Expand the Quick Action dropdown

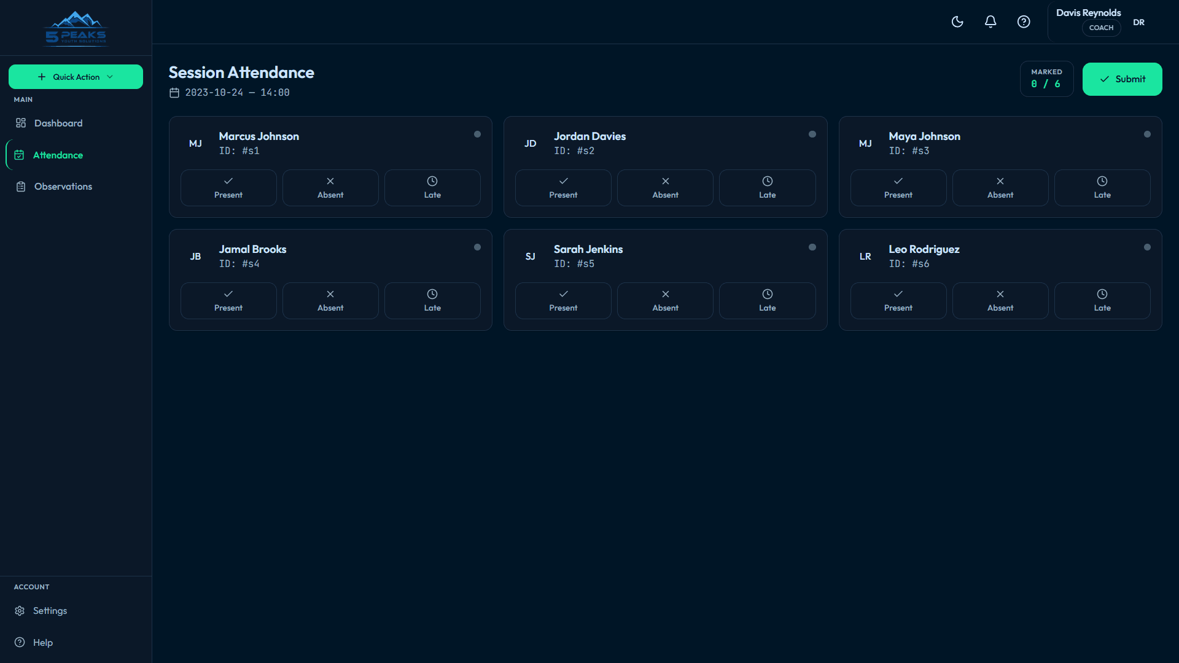tap(76, 77)
